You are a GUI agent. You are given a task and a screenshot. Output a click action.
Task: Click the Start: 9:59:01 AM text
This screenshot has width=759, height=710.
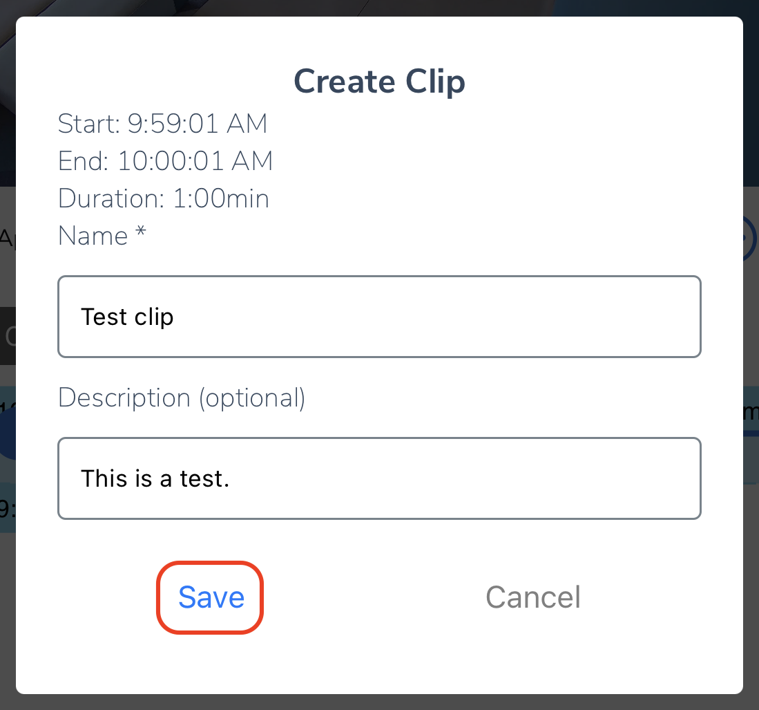163,123
